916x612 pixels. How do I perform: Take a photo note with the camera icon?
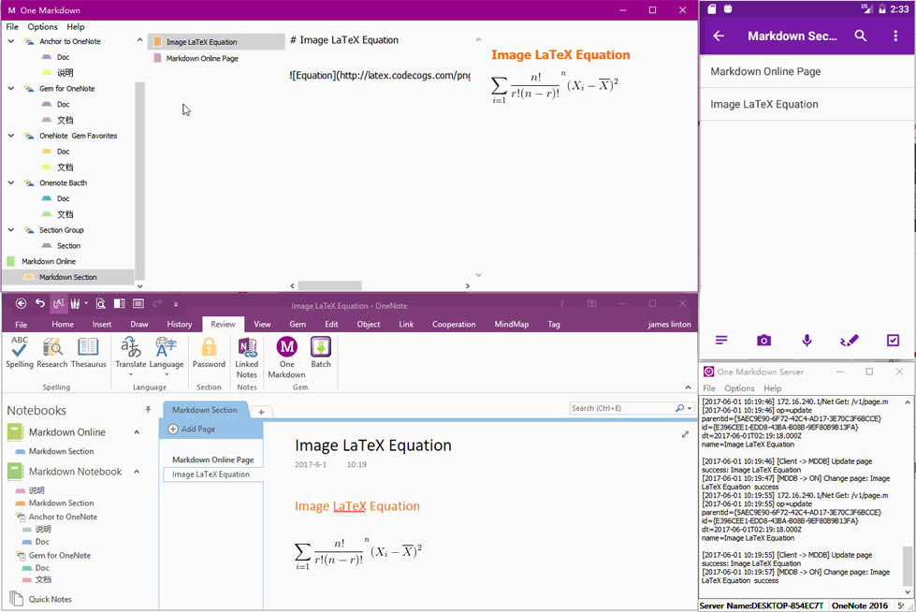763,341
